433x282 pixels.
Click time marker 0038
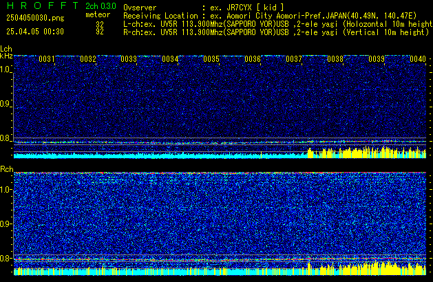pyautogui.click(x=335, y=59)
